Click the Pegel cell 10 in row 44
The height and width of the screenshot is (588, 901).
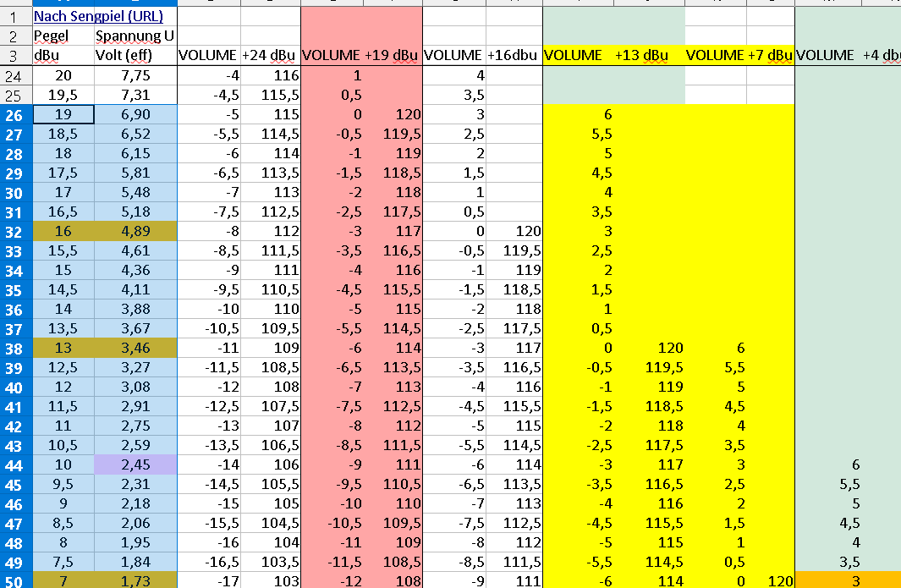tap(63, 464)
